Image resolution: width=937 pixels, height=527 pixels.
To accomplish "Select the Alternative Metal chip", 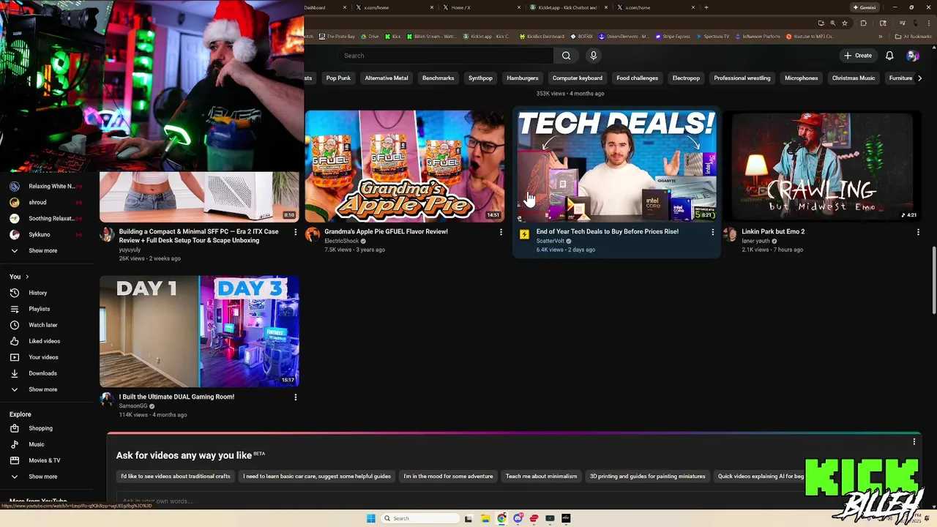I will (x=387, y=78).
